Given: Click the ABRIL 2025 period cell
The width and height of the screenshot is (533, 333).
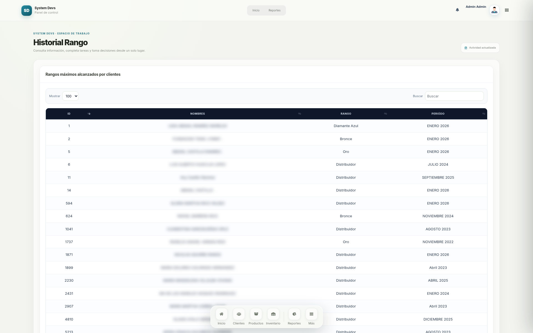Looking at the screenshot, I should pyautogui.click(x=438, y=281).
